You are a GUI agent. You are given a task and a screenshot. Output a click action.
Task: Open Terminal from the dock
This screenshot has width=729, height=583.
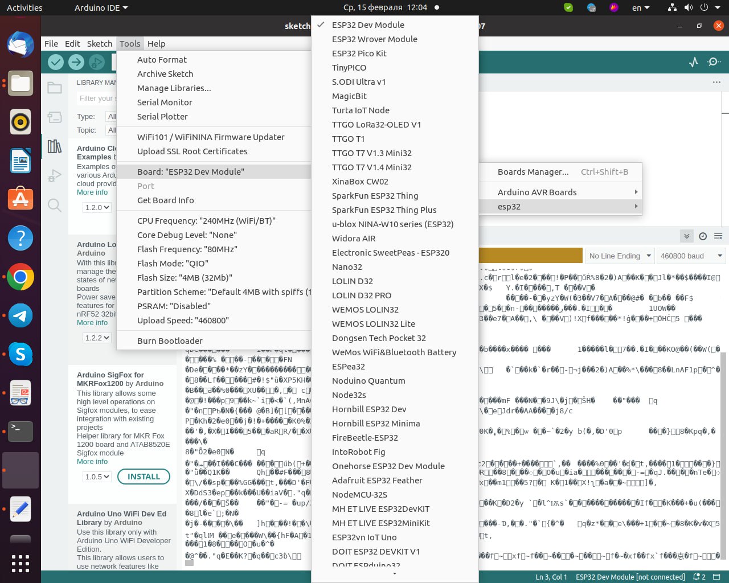point(21,432)
